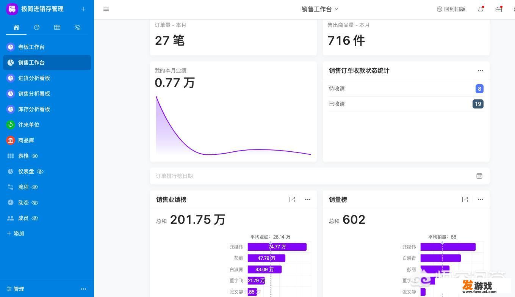Screen dimensions: 515x297
Task: Click 添加 to add a new item
Action: pyautogui.click(x=16, y=233)
